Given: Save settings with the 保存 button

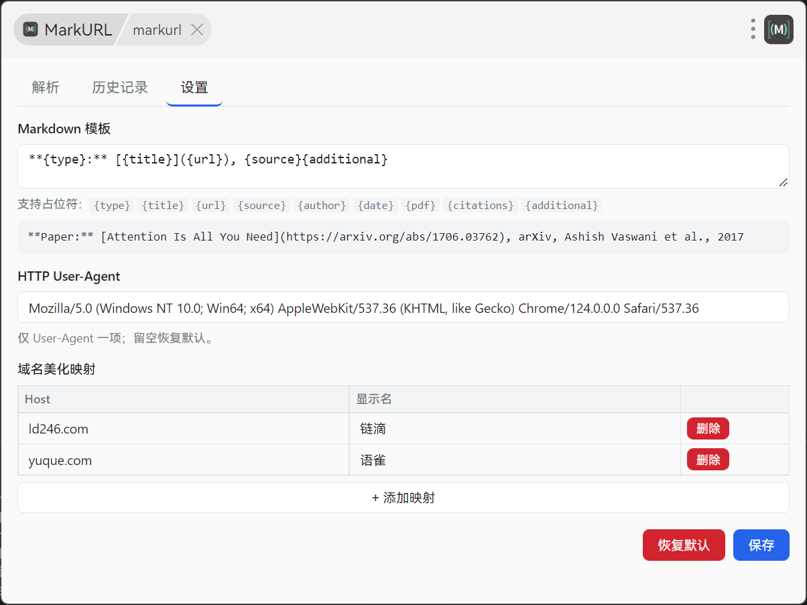Looking at the screenshot, I should pyautogui.click(x=761, y=545).
